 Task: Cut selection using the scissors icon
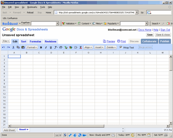coord(13,47)
